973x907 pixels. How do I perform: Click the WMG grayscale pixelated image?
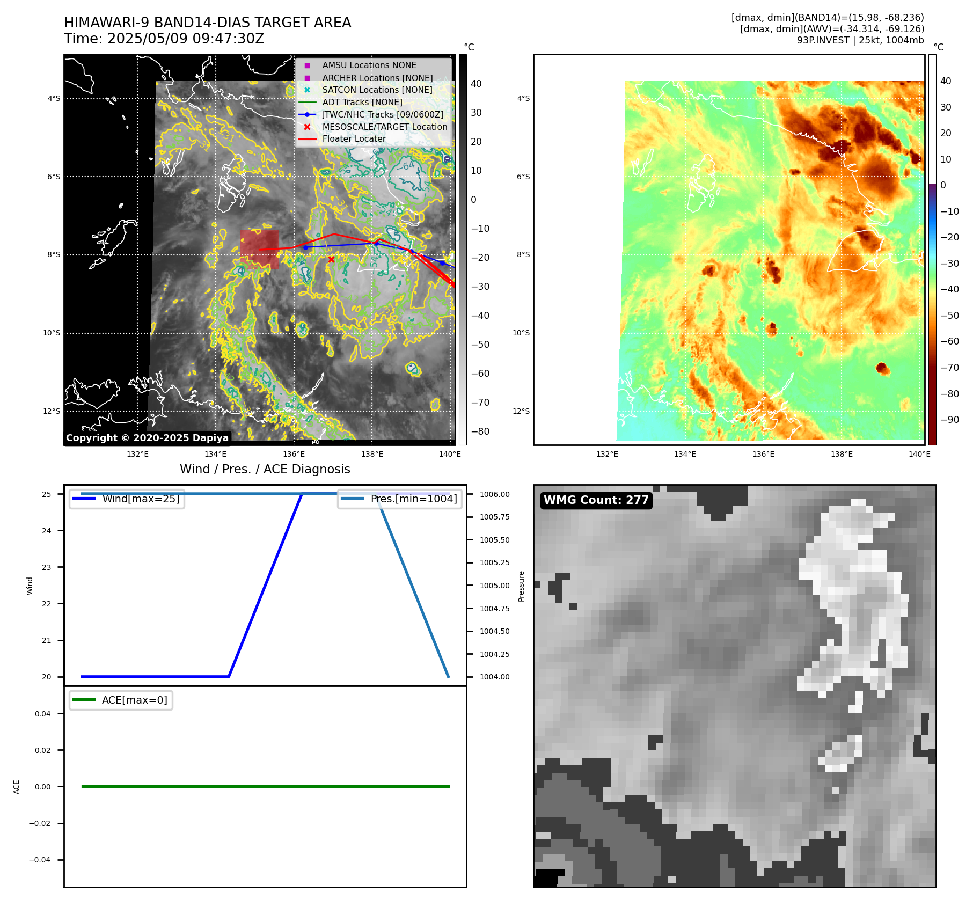click(735, 686)
